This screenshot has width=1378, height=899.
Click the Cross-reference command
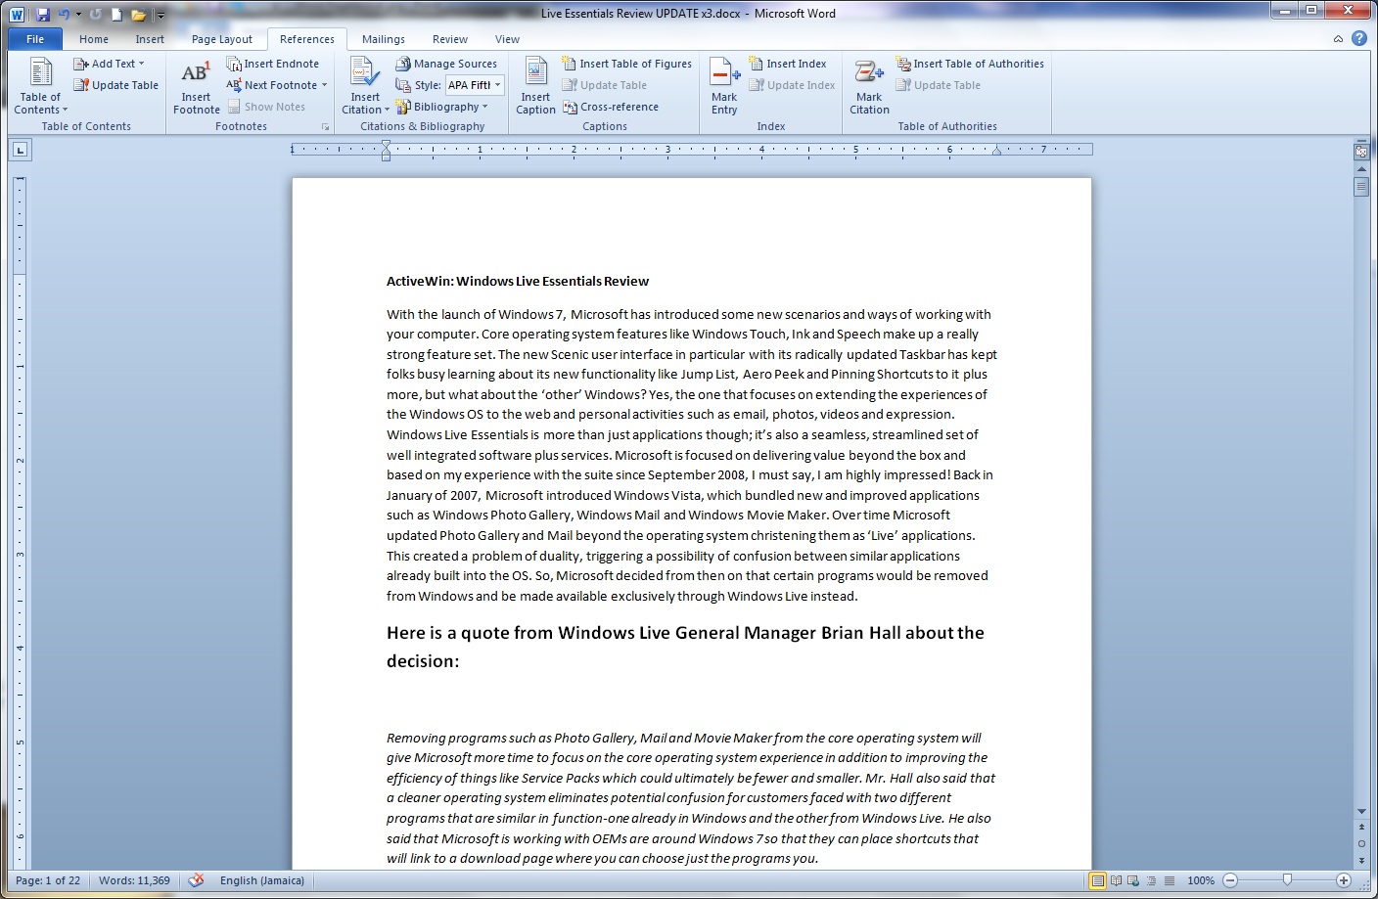(611, 107)
